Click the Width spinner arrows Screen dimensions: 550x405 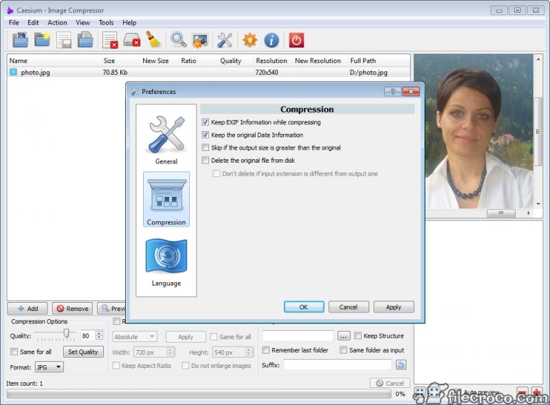click(x=170, y=351)
